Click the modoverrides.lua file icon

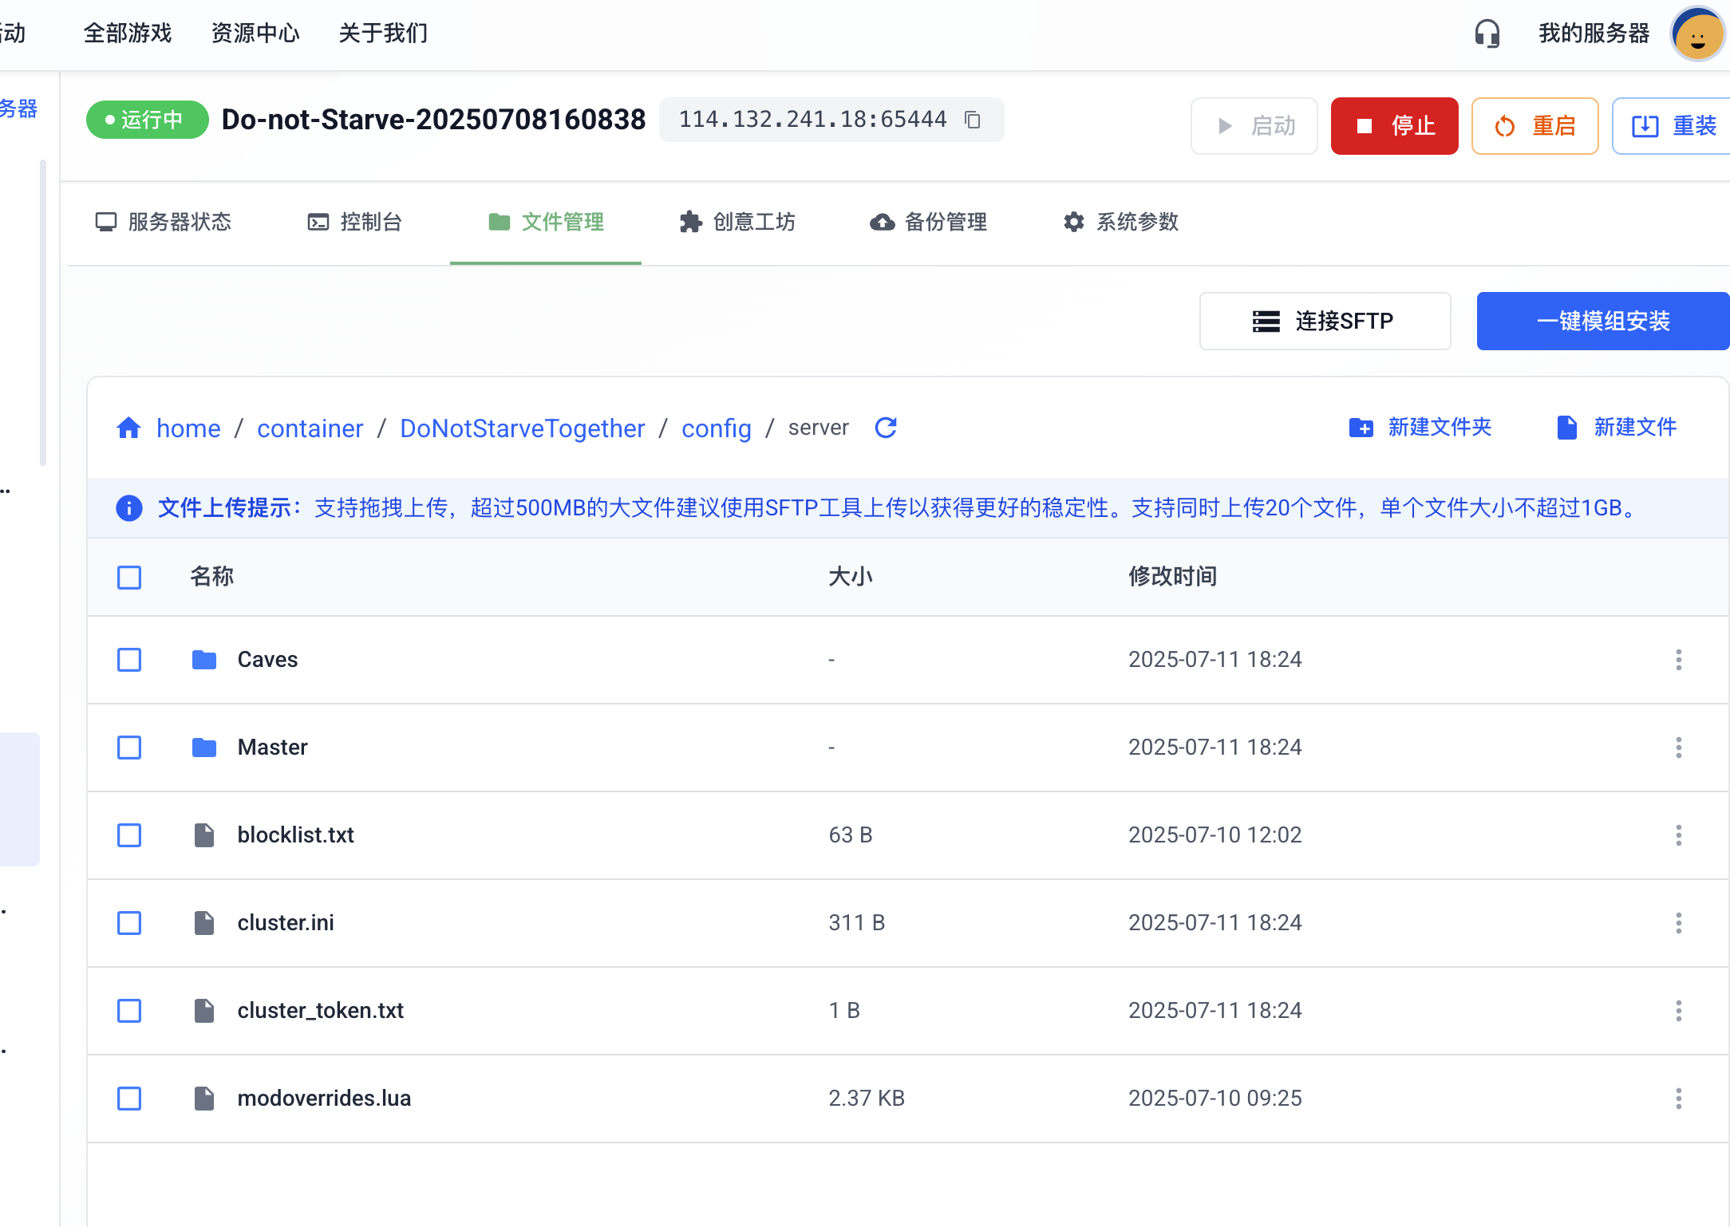[204, 1099]
